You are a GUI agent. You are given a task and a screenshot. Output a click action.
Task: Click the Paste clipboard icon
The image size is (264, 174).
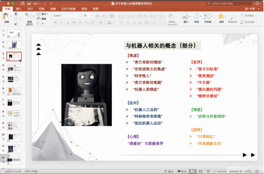coord(6,17)
